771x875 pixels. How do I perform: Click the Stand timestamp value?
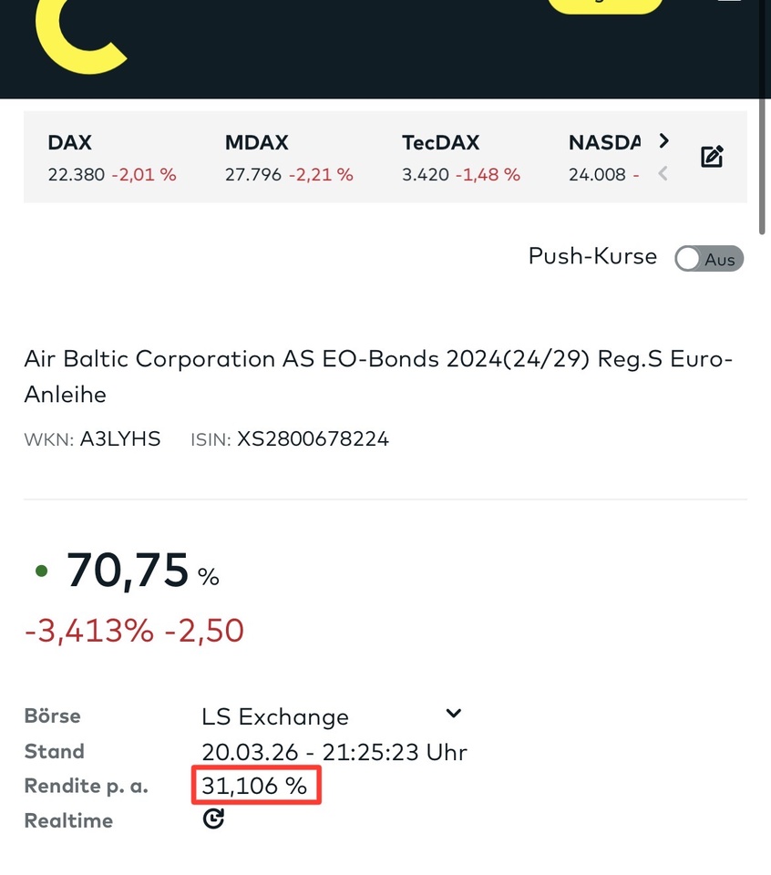point(334,752)
